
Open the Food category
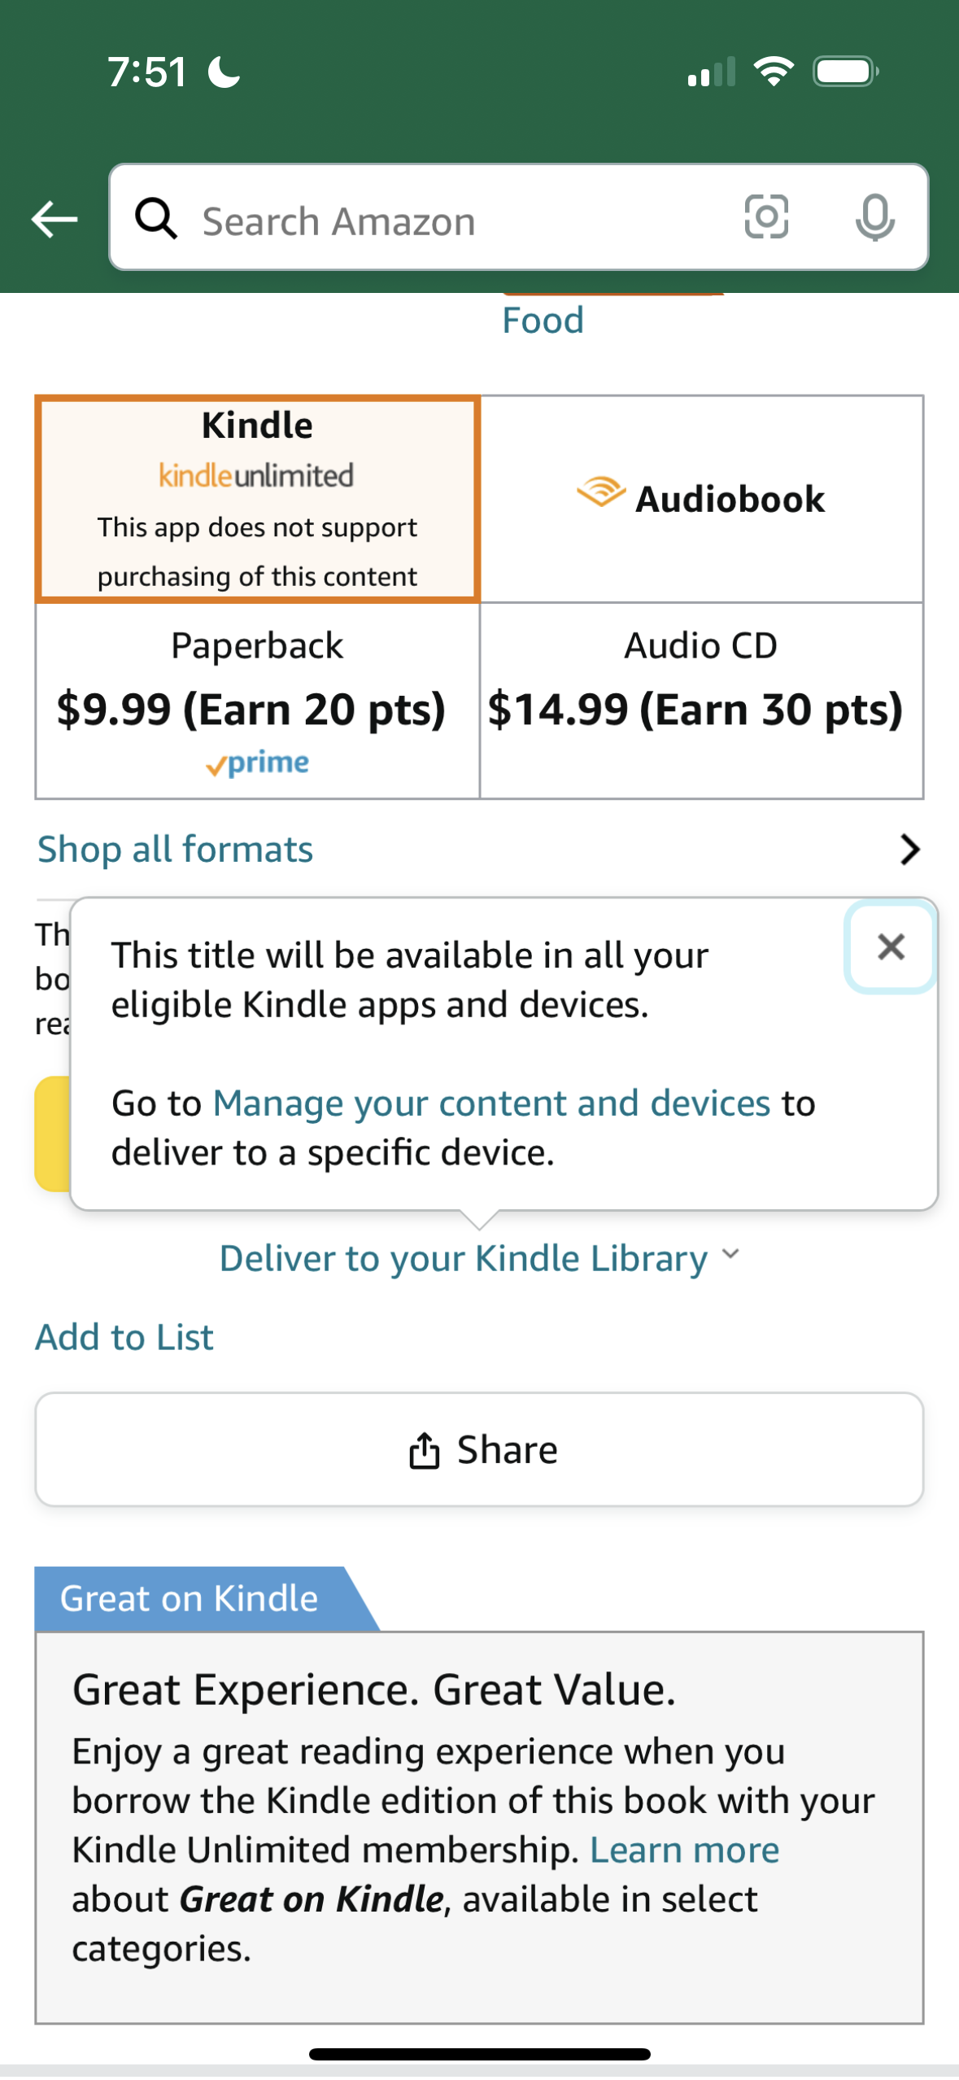coord(542,320)
